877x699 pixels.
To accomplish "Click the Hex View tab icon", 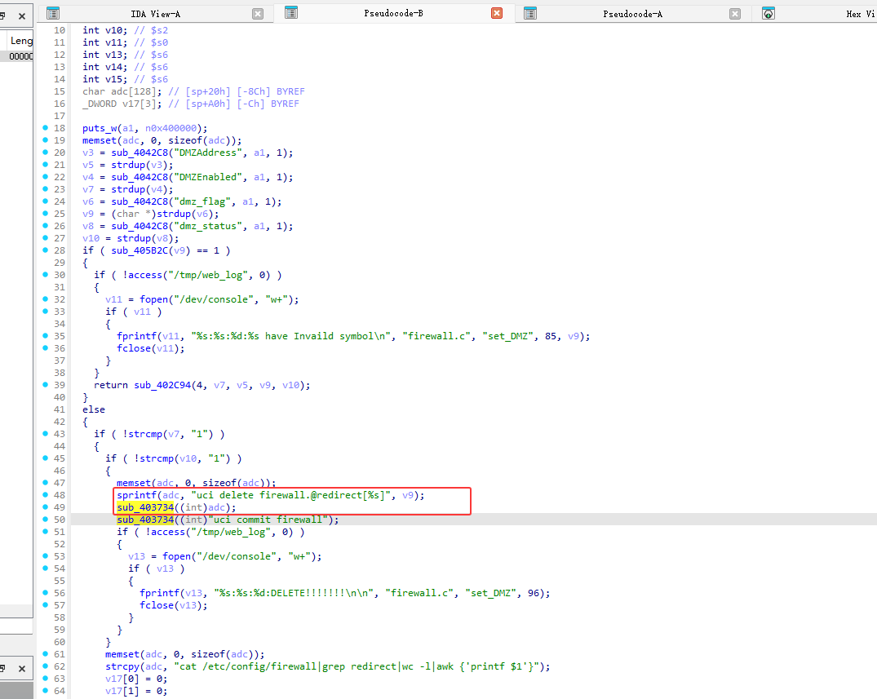I will pyautogui.click(x=768, y=13).
